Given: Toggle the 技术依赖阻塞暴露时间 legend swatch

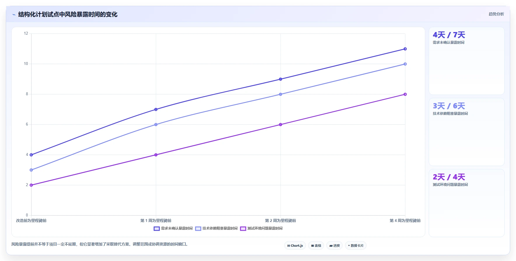Looking at the screenshot, I should pos(198,229).
